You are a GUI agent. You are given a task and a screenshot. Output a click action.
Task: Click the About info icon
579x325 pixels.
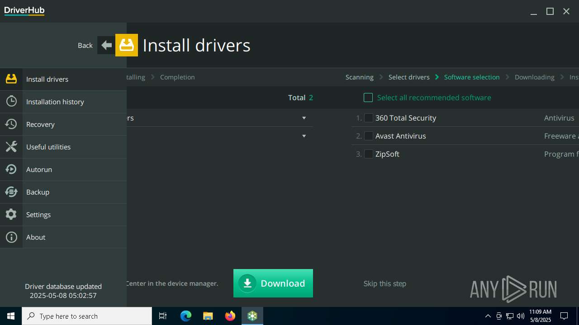pos(11,237)
